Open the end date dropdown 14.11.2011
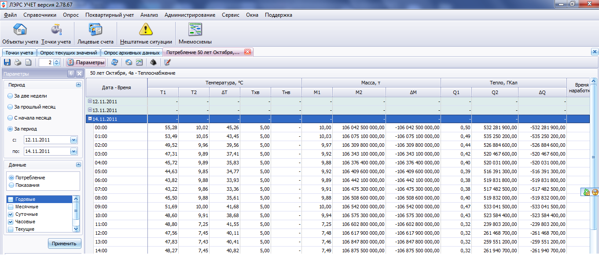Screen dimensions: 599x258 73,151
